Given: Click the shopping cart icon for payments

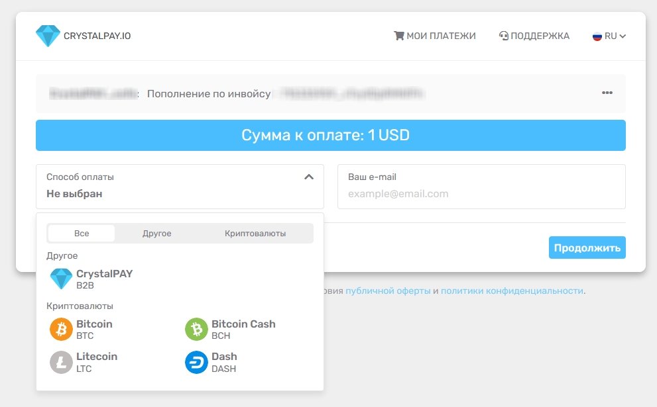Looking at the screenshot, I should tap(398, 36).
